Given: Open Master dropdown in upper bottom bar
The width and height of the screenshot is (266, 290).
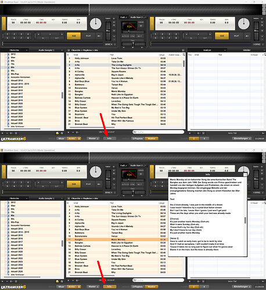Looking at the screenshot, I should pyautogui.click(x=94, y=139).
